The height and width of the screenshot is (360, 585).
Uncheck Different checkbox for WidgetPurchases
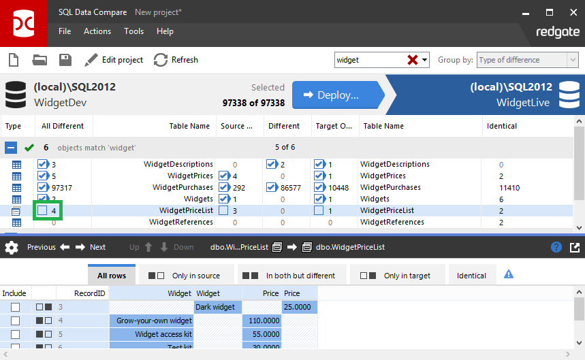(x=272, y=187)
